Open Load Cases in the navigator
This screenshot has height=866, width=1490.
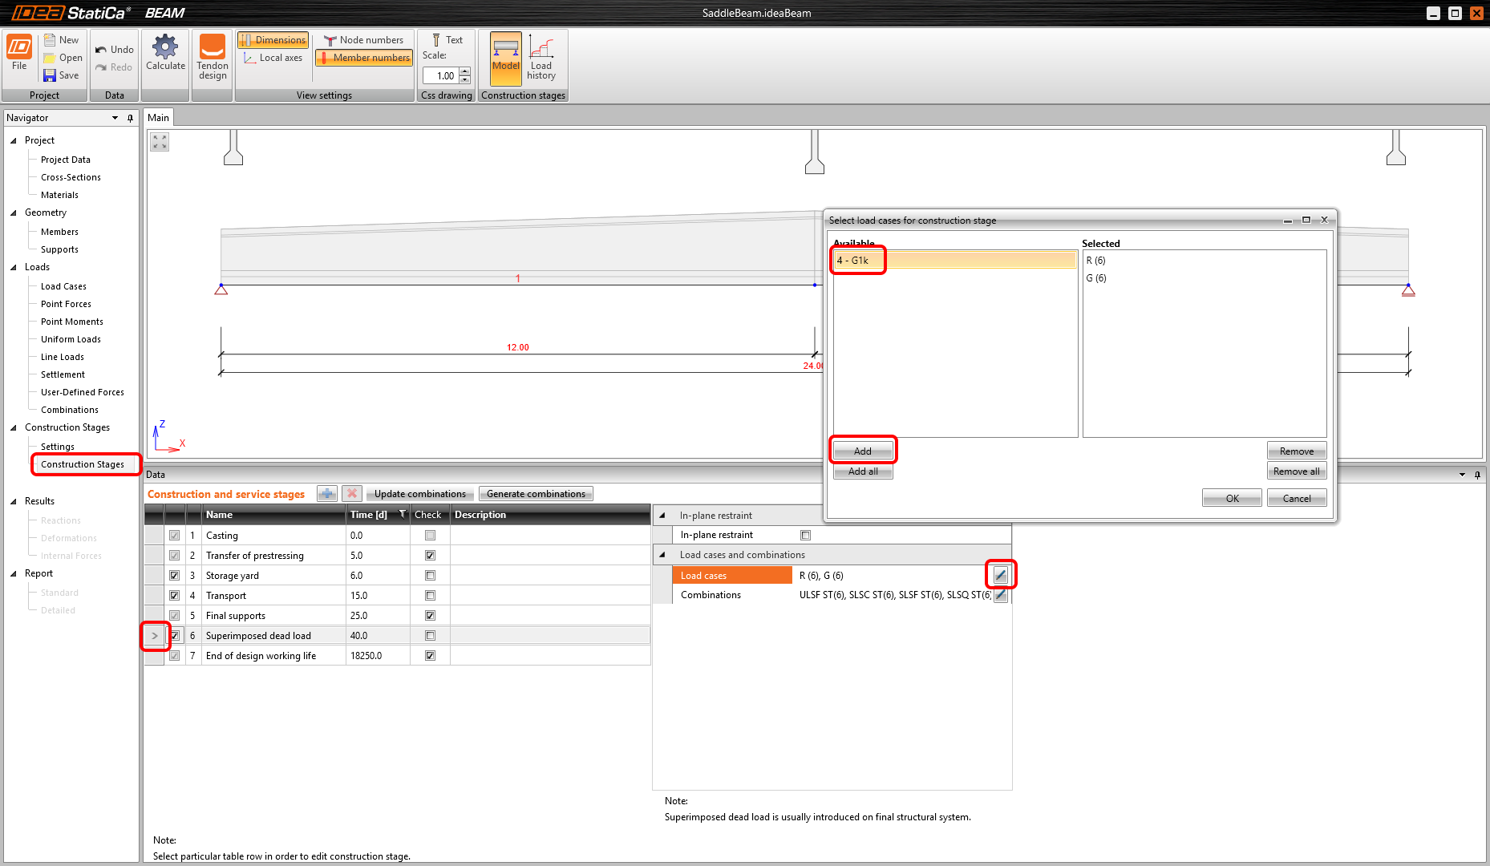pos(63,286)
